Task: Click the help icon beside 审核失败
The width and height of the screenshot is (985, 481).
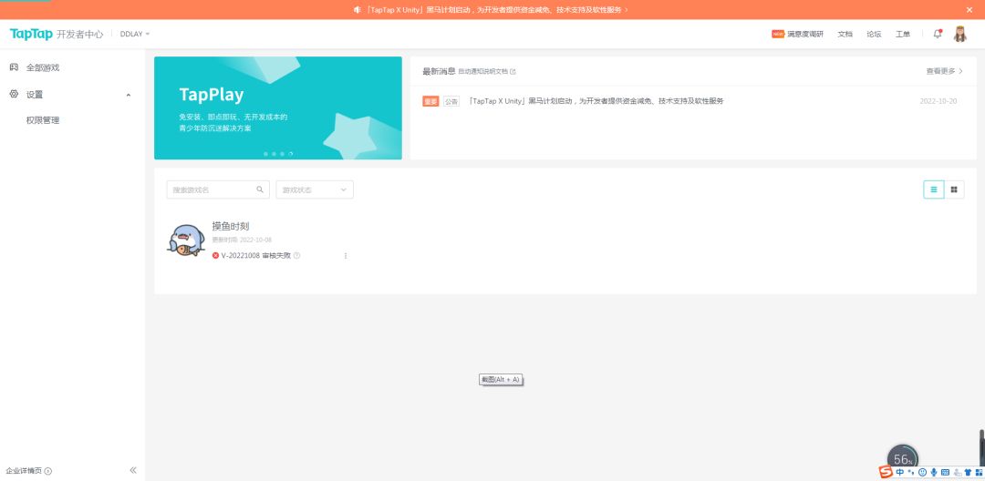Action: [296, 255]
